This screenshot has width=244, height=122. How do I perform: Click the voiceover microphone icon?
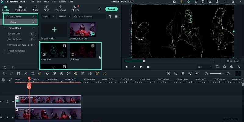point(183,74)
